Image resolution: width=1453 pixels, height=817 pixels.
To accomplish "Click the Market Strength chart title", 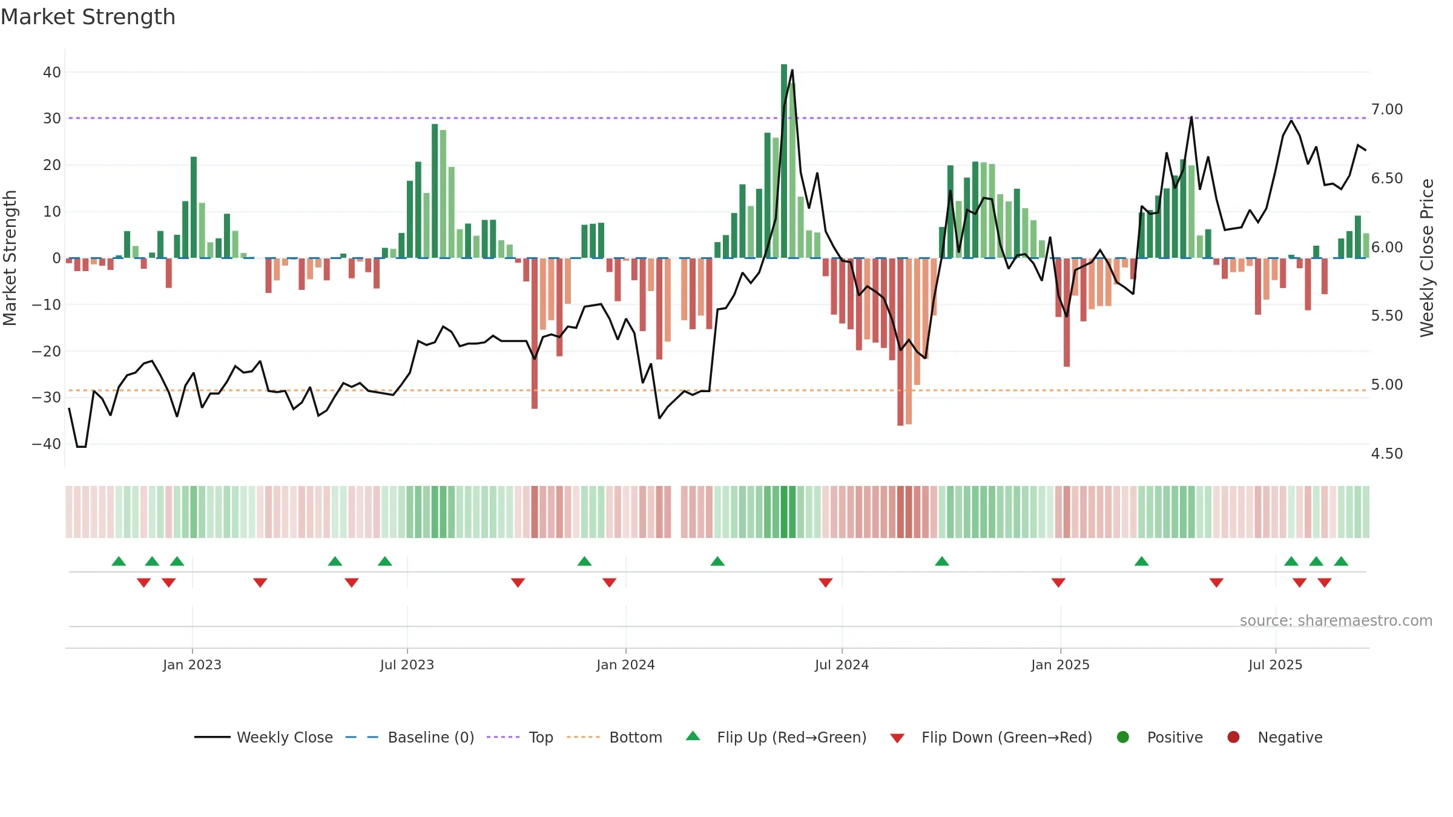I will tap(88, 17).
